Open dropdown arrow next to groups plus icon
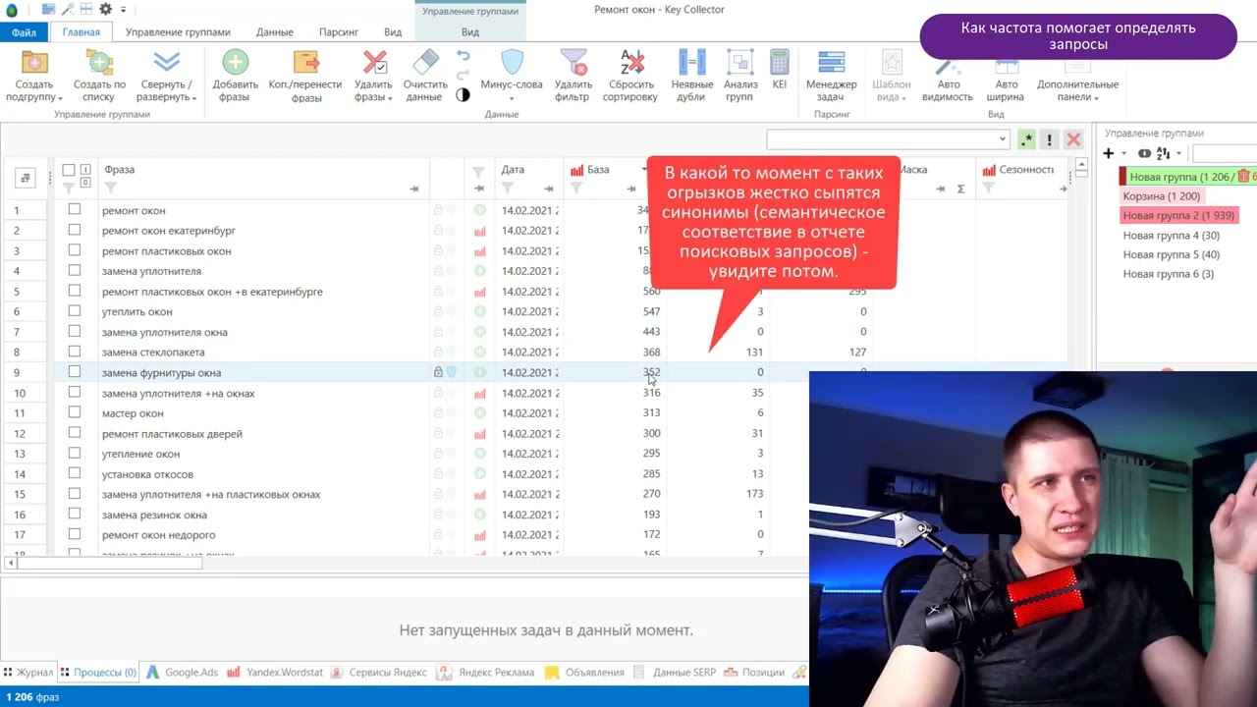Viewport: 1257px width, 707px height. [x=1123, y=154]
